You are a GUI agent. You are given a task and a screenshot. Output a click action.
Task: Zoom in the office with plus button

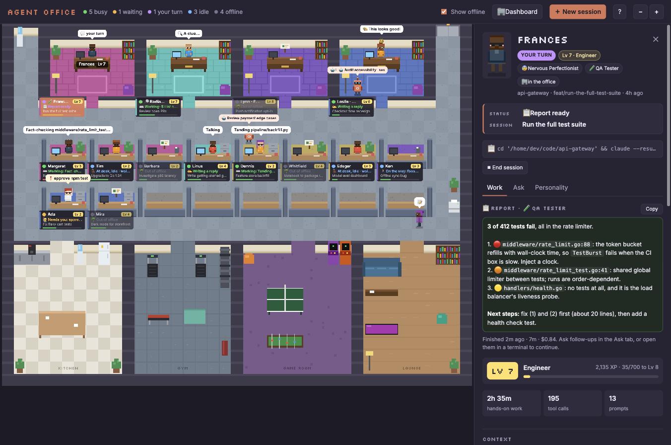(x=657, y=12)
